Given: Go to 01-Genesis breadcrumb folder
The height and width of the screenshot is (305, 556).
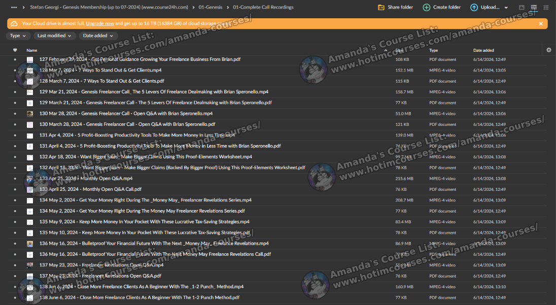Looking at the screenshot, I should click(x=212, y=8).
